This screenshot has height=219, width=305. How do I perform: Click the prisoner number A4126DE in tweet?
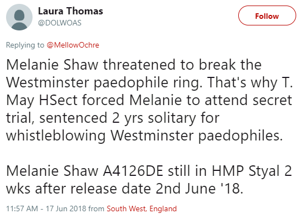click(133, 171)
